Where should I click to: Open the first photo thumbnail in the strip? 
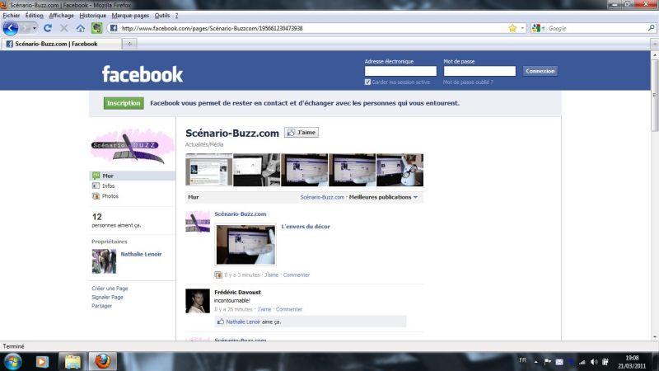coord(209,170)
